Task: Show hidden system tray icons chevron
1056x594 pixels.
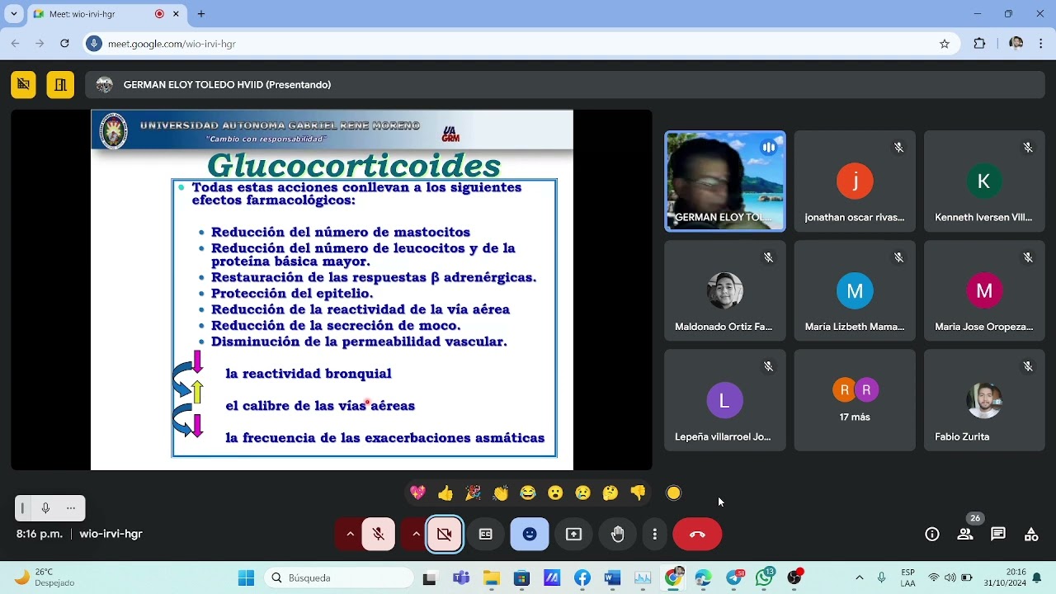Action: (859, 578)
